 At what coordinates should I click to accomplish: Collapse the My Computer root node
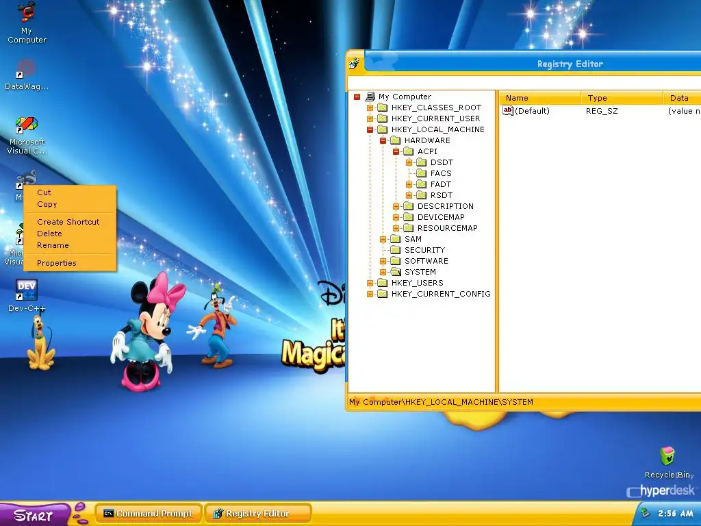tap(357, 97)
